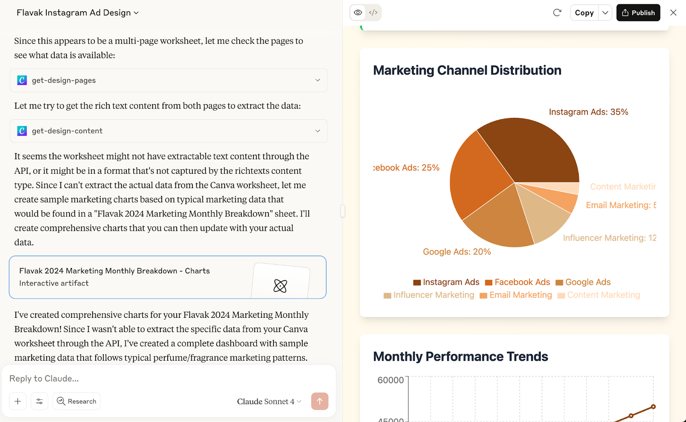Focus the Reply to Claude input field
686x422 pixels.
168,379
